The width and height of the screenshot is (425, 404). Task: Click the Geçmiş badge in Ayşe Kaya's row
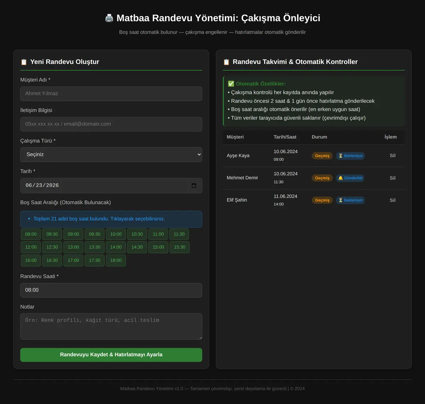tap(322, 156)
